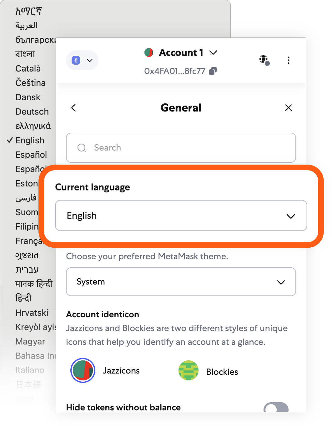Select Dansk in the language list
Screen dimensions: 332x426
(x=28, y=97)
